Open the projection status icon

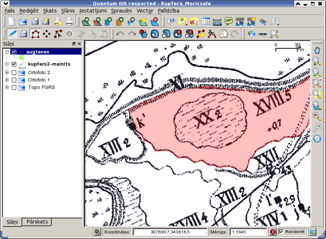pyautogui.click(x=313, y=232)
